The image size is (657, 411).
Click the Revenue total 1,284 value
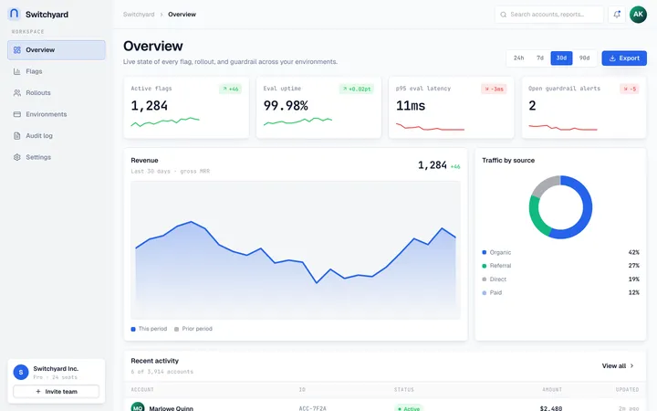[433, 165]
